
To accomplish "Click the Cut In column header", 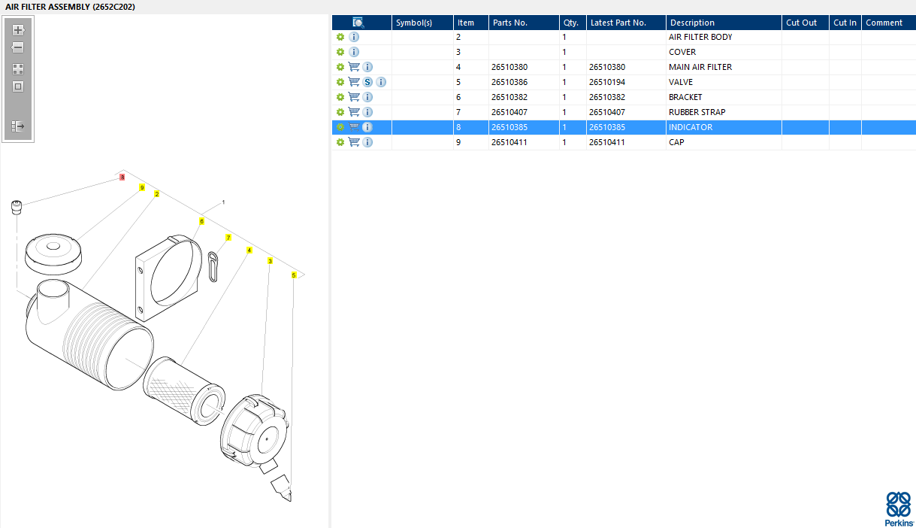I will click(845, 23).
